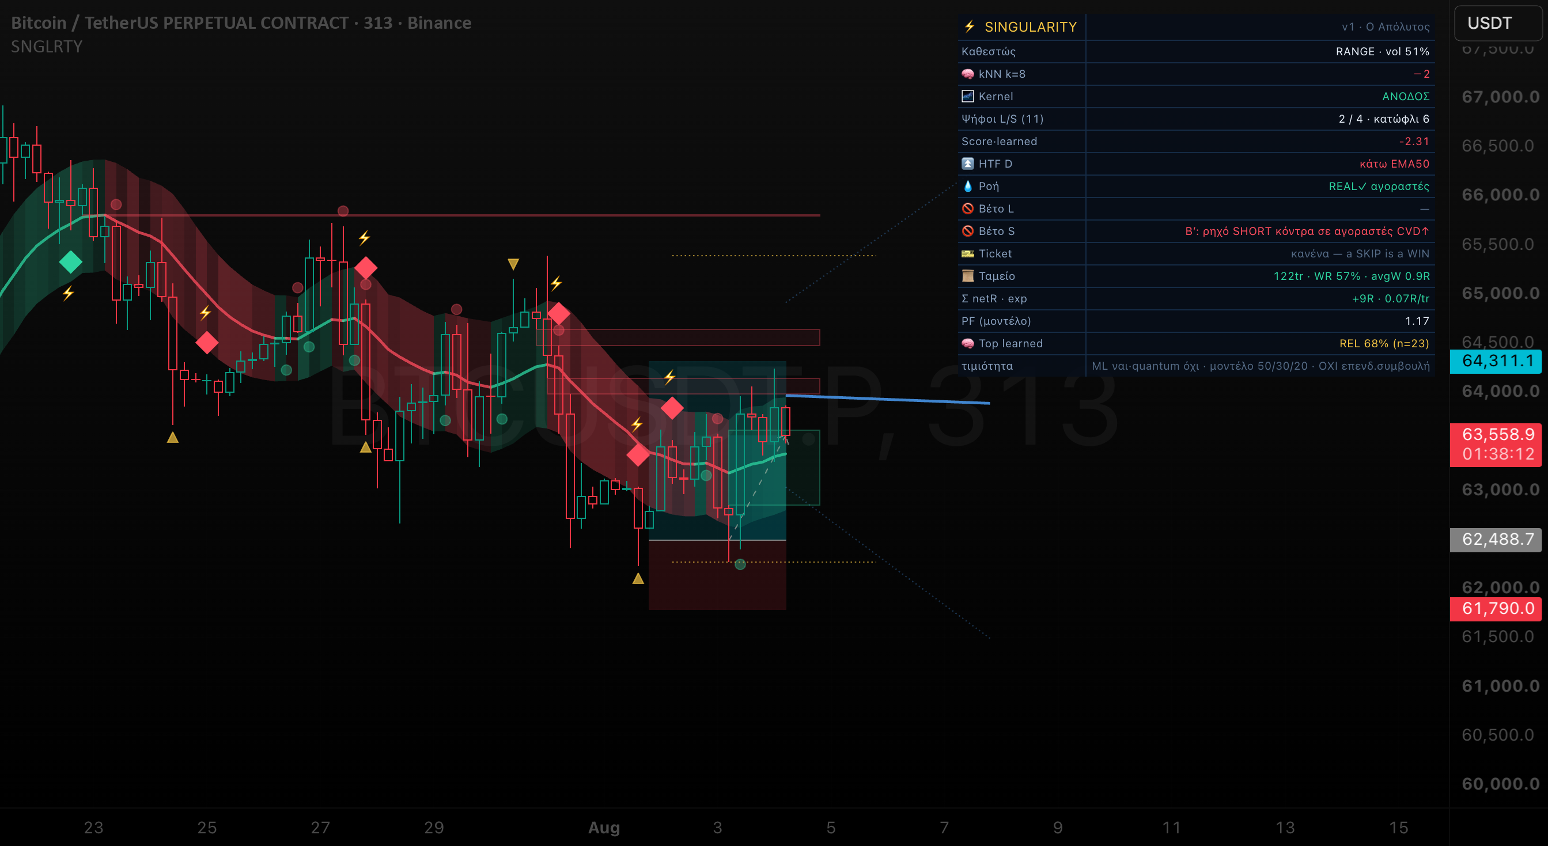Click the 'τιμιότητα' row label
This screenshot has height=846, width=1548.
pos(987,366)
